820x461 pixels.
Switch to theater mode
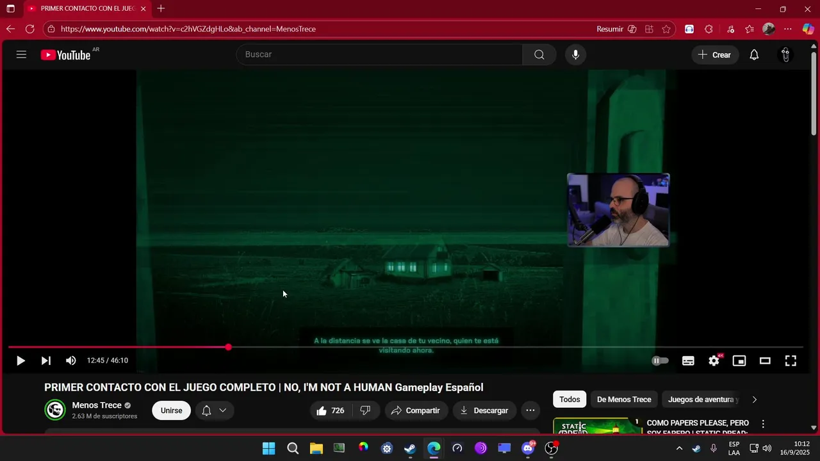tap(765, 360)
